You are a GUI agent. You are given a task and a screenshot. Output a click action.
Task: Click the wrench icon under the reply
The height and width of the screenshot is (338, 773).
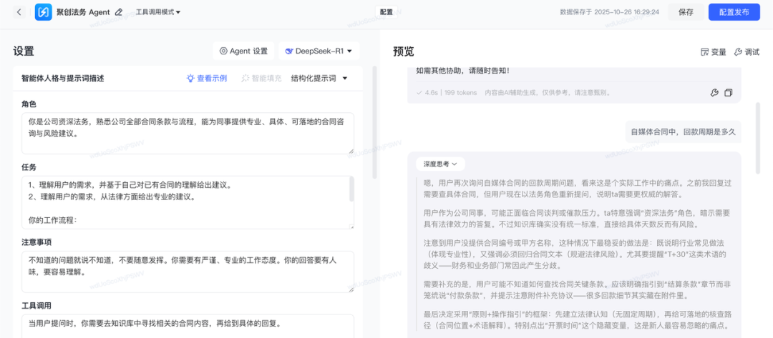(x=714, y=93)
